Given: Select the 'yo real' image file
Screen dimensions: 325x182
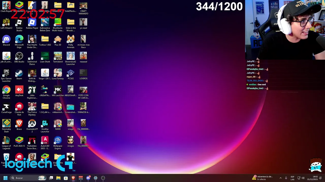Looking at the screenshot, I should [83, 24].
